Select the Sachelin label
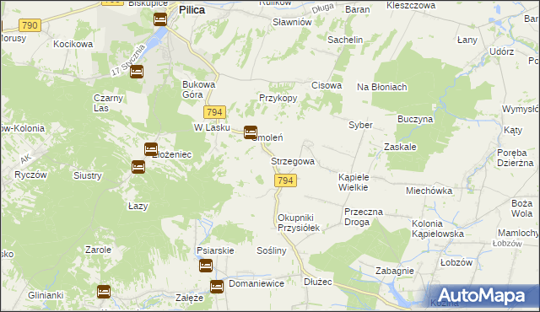The width and height of the screenshot is (540, 312). (345, 40)
